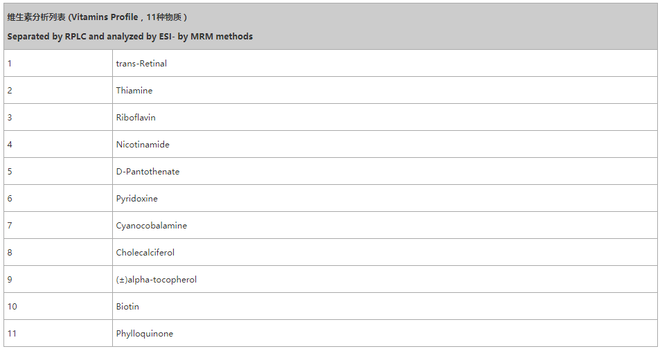Click the Pyridoxine entry

click(x=137, y=199)
